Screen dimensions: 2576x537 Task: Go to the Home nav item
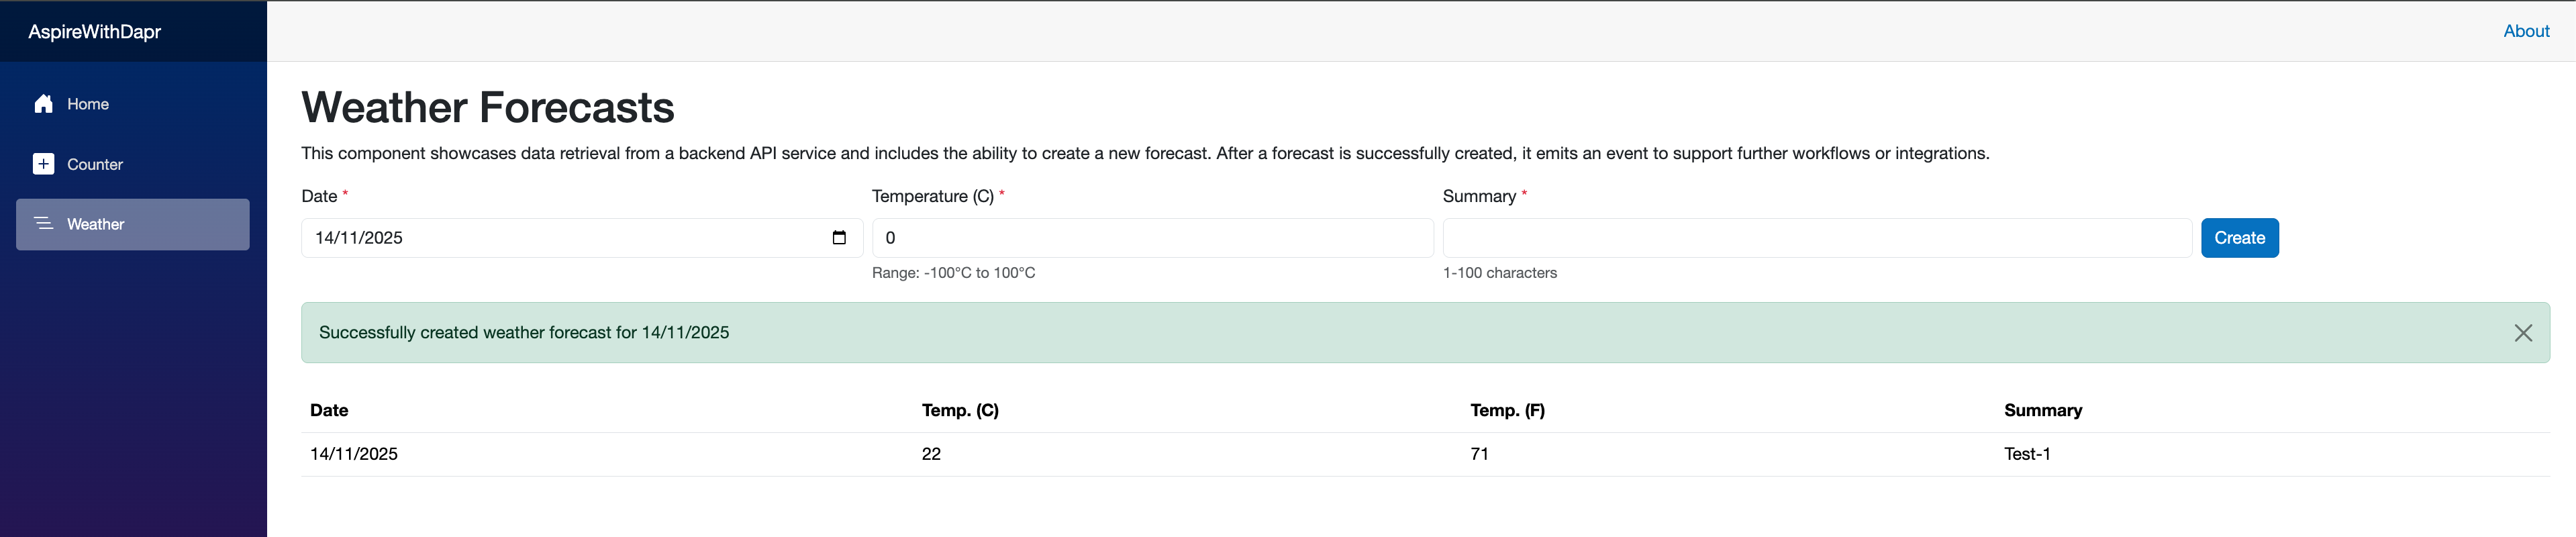tap(88, 104)
